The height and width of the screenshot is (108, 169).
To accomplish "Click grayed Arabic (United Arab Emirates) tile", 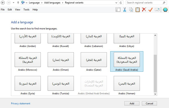I will (x=94, y=85).
